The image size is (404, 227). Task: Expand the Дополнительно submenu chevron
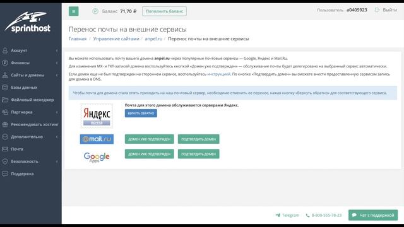(57, 137)
